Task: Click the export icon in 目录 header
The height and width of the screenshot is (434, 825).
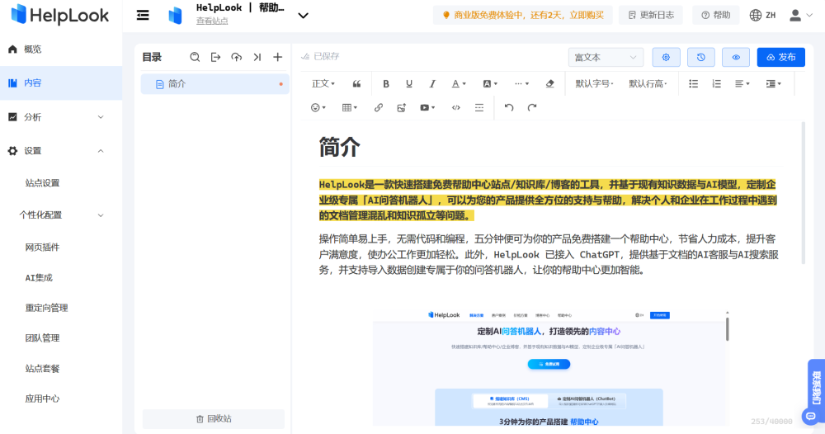Action: [215, 57]
